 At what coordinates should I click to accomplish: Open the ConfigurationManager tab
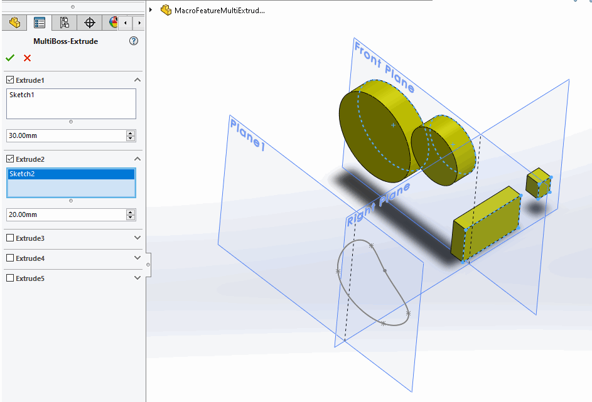(x=65, y=23)
